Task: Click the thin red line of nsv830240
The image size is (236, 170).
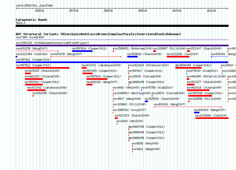Action: point(188,107)
